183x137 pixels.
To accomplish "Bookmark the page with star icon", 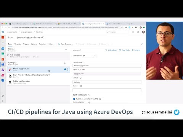I will 122,27.
